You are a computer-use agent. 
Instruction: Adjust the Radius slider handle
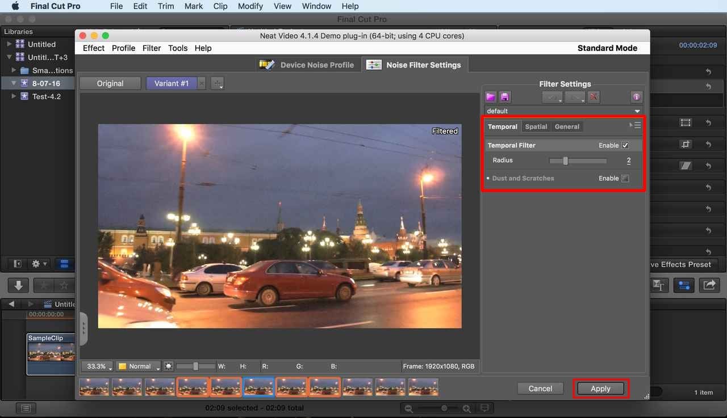[565, 161]
